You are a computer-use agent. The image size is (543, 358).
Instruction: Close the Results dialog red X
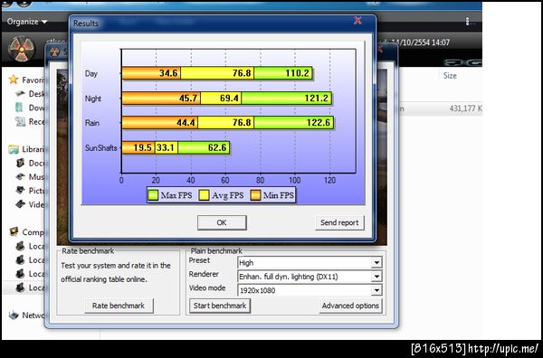pyautogui.click(x=357, y=21)
